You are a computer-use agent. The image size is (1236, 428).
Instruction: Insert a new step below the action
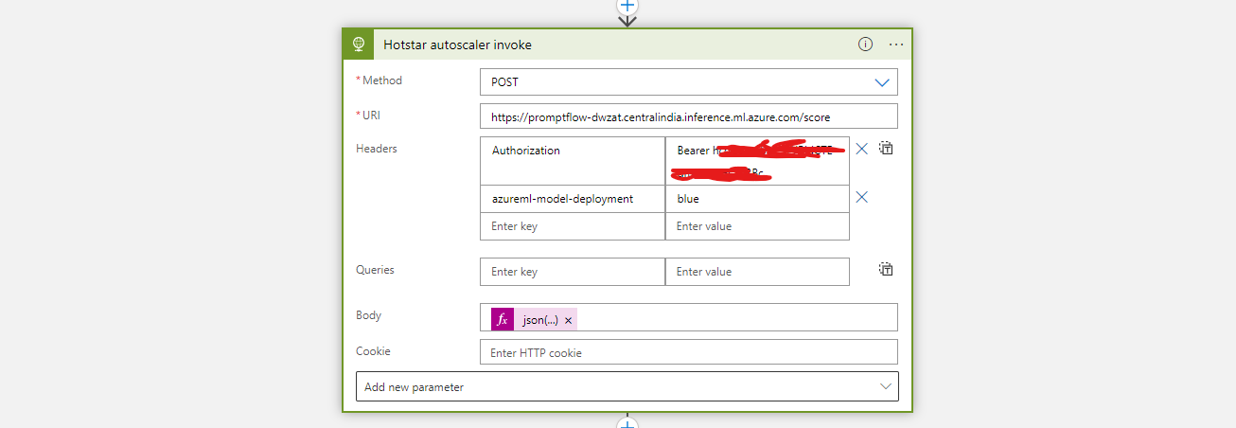(627, 423)
